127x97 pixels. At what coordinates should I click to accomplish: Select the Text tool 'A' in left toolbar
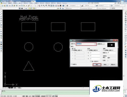(x=1, y=51)
